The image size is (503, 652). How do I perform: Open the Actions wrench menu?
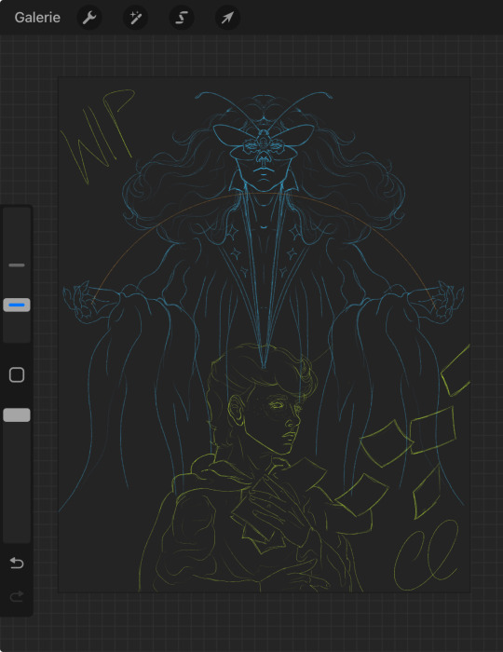click(x=89, y=18)
